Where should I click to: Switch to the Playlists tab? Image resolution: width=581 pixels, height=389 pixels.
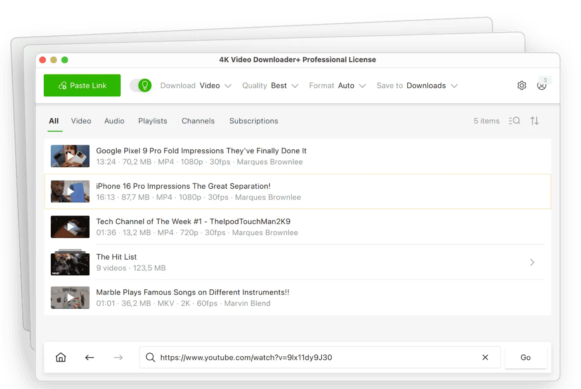point(153,121)
